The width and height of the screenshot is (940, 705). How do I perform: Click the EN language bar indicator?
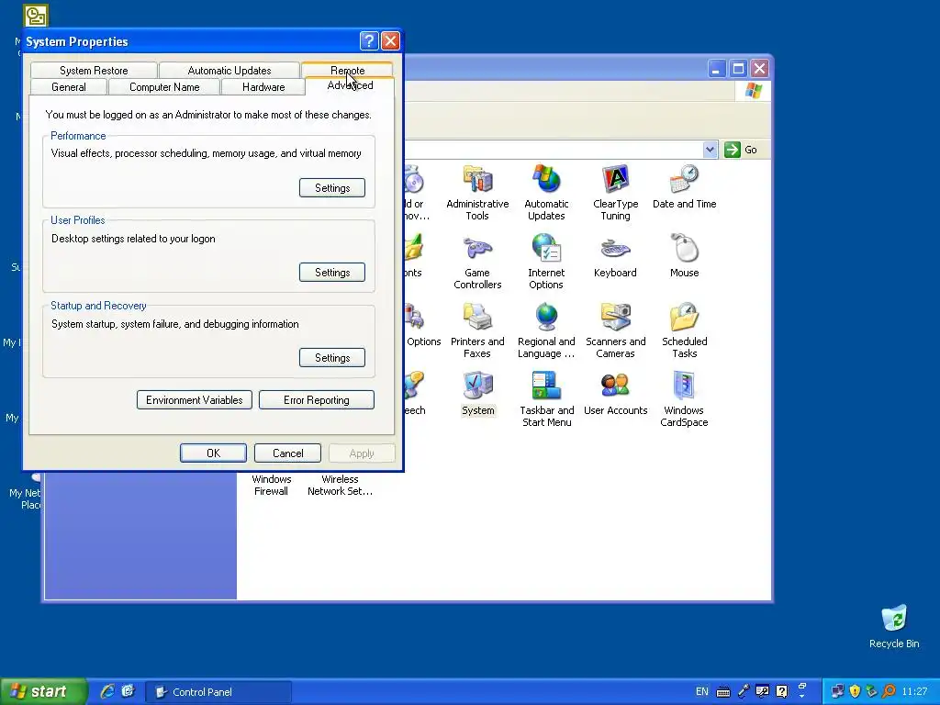point(701,691)
